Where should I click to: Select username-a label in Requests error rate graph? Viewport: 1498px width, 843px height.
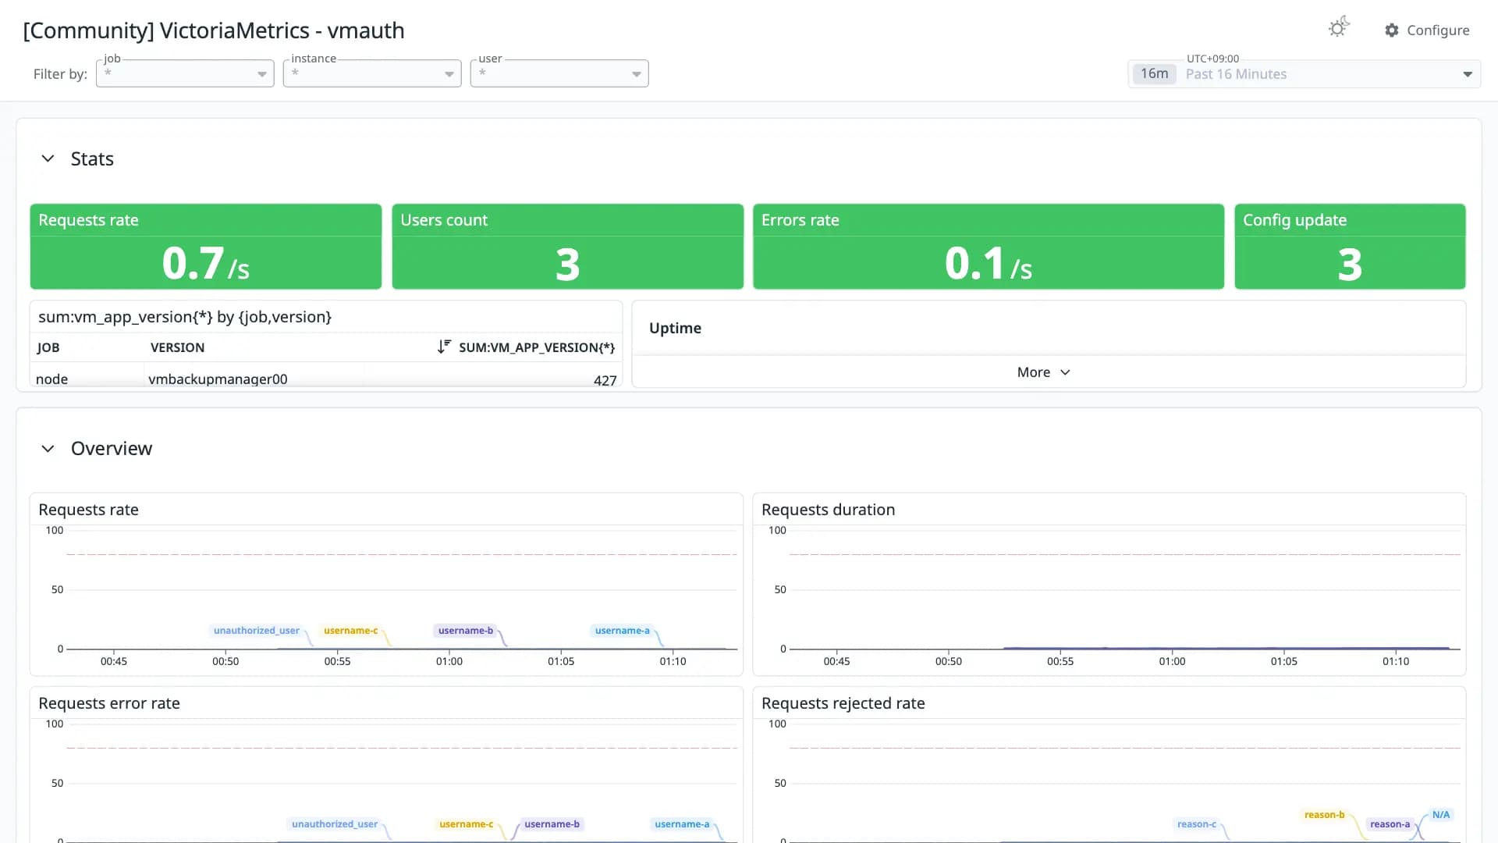682,824
